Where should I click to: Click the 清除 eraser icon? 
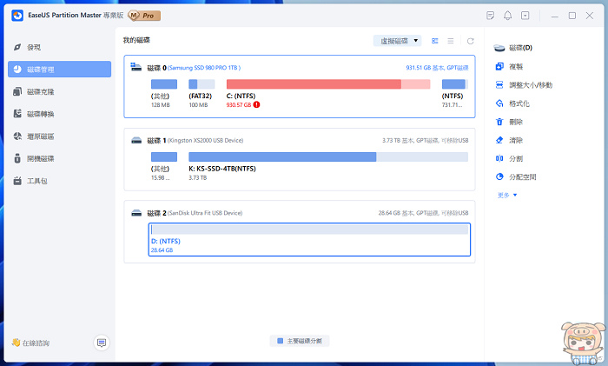click(499, 140)
